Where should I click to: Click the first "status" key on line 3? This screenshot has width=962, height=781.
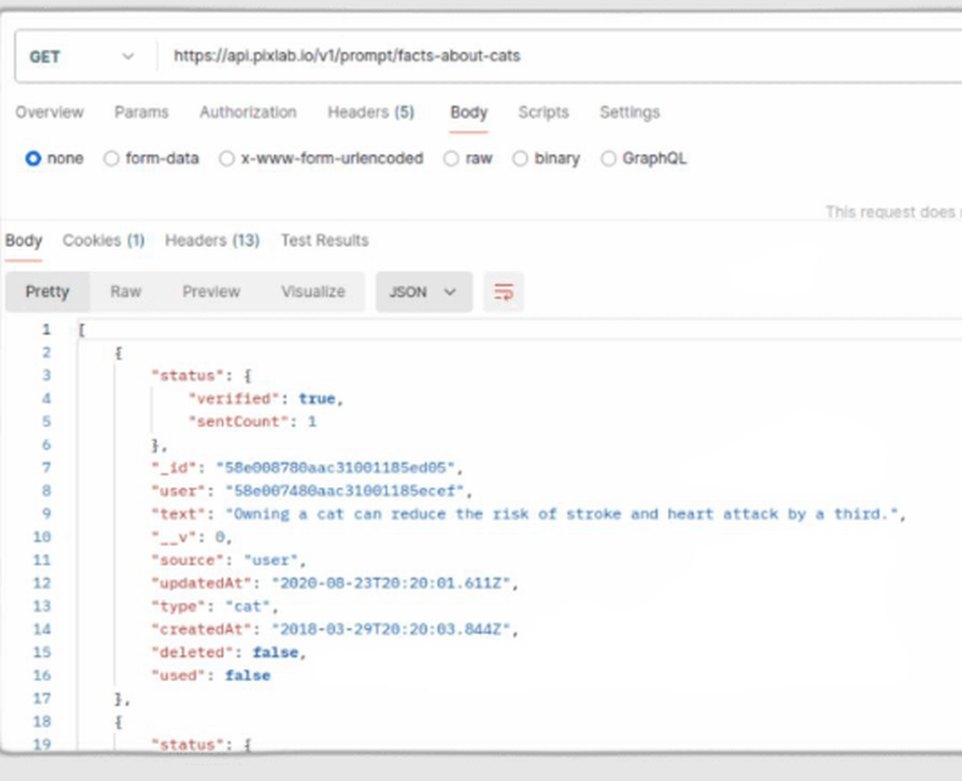[188, 375]
